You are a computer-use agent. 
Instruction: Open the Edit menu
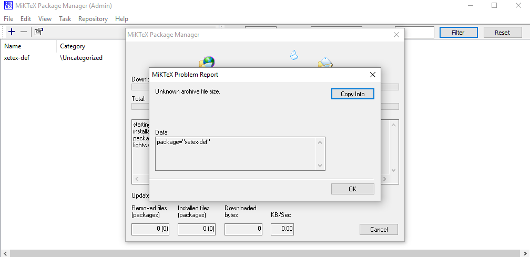[x=26, y=19]
